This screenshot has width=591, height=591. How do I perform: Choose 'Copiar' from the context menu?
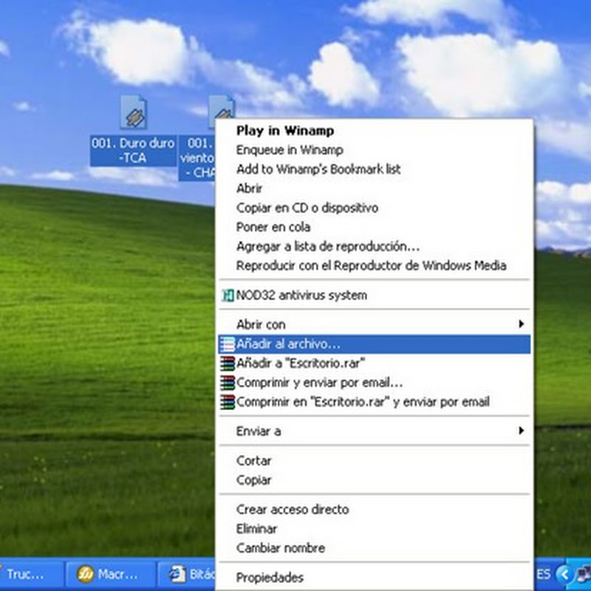click(x=375, y=479)
